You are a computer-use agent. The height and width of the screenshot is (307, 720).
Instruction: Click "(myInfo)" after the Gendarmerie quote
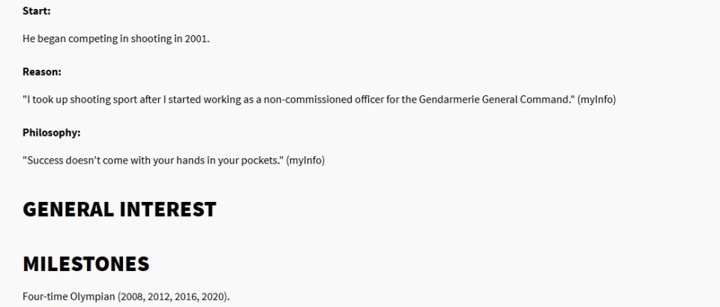(596, 99)
